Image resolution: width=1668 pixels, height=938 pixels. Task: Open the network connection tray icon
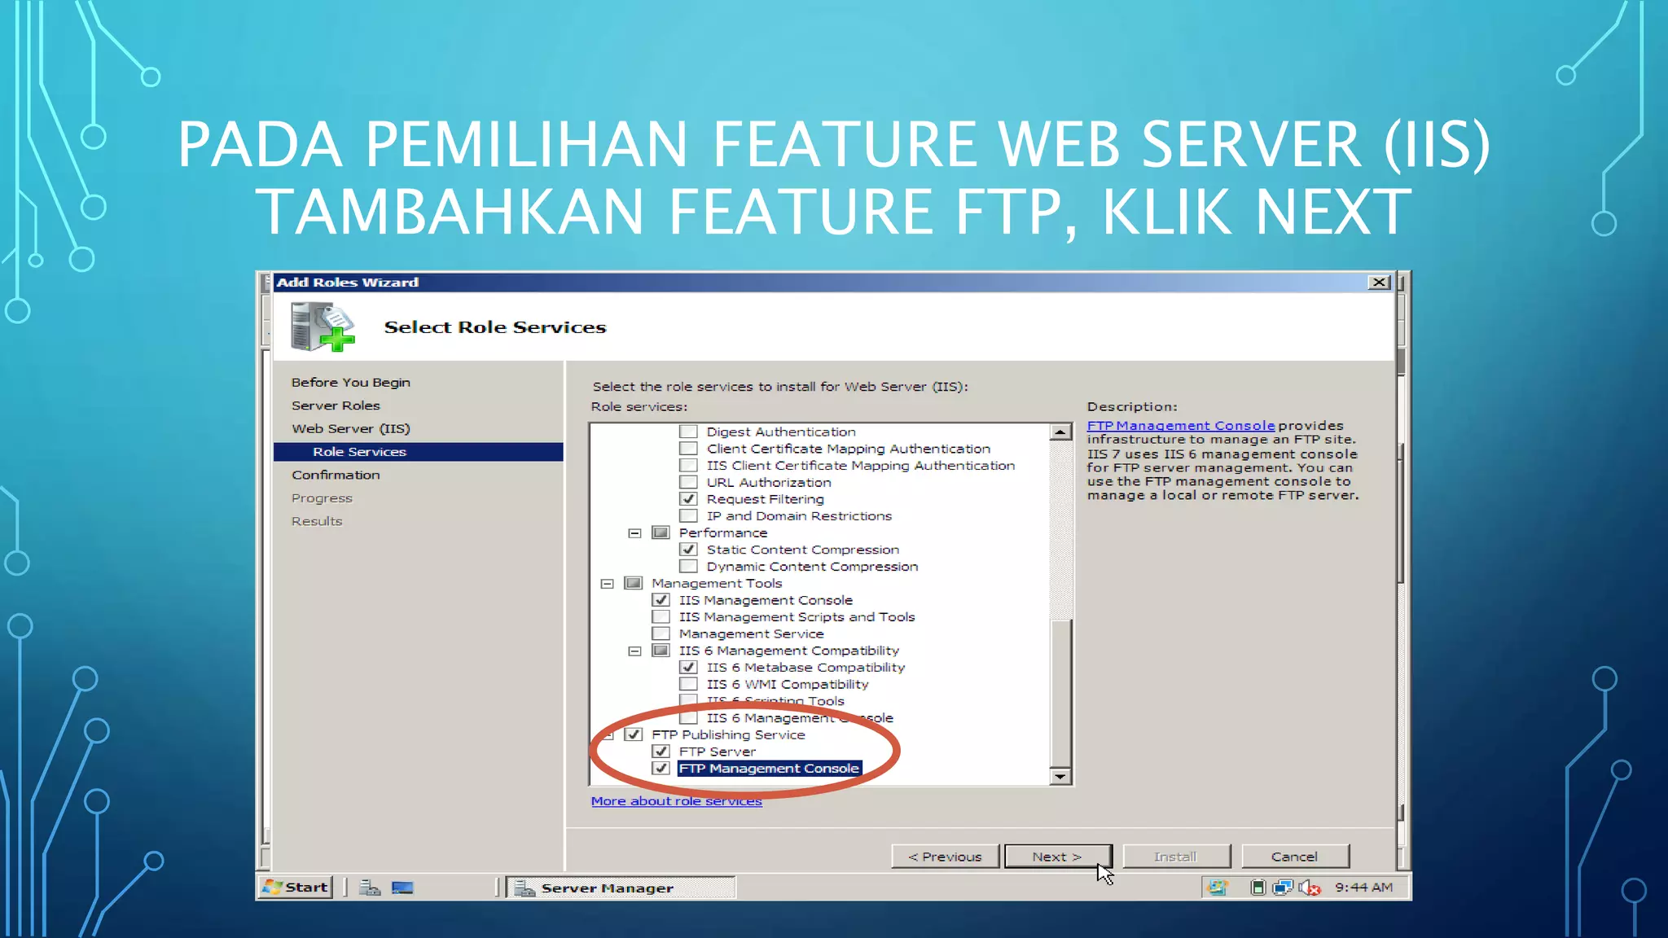[1284, 888]
